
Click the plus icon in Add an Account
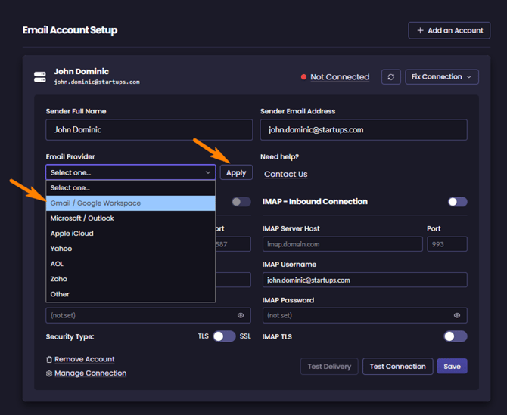point(420,30)
